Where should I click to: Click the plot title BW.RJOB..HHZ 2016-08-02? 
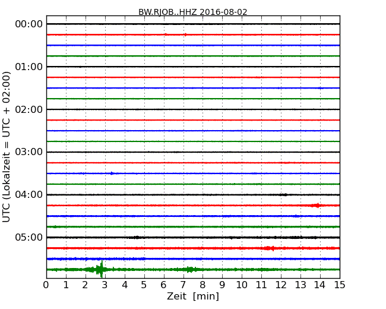pyautogui.click(x=193, y=12)
